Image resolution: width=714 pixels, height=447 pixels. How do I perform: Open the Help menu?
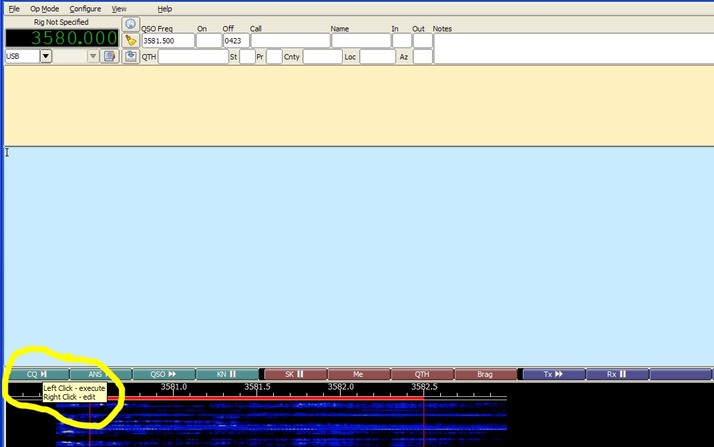pos(164,9)
